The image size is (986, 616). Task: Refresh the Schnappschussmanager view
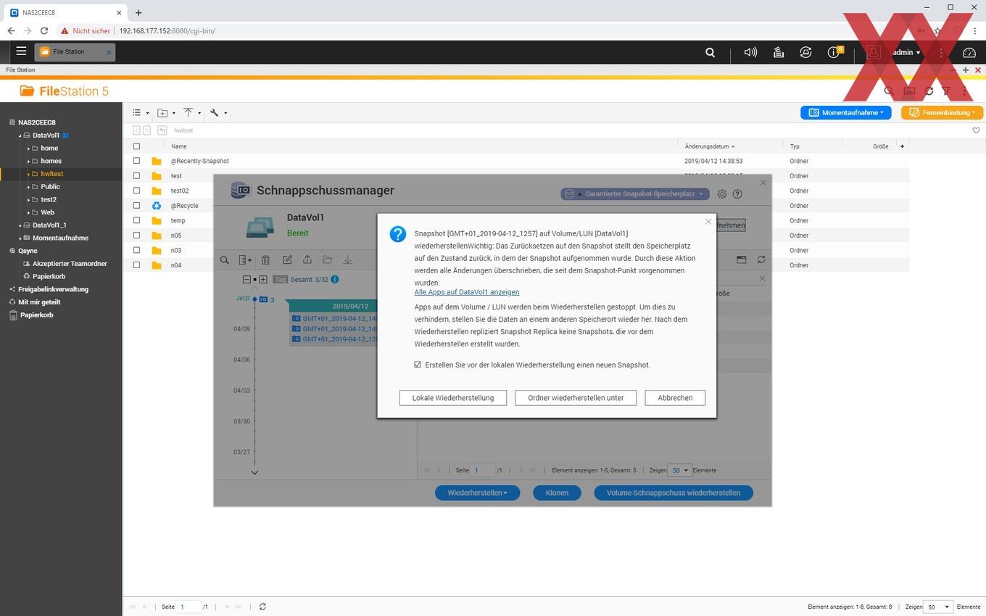pos(761,259)
